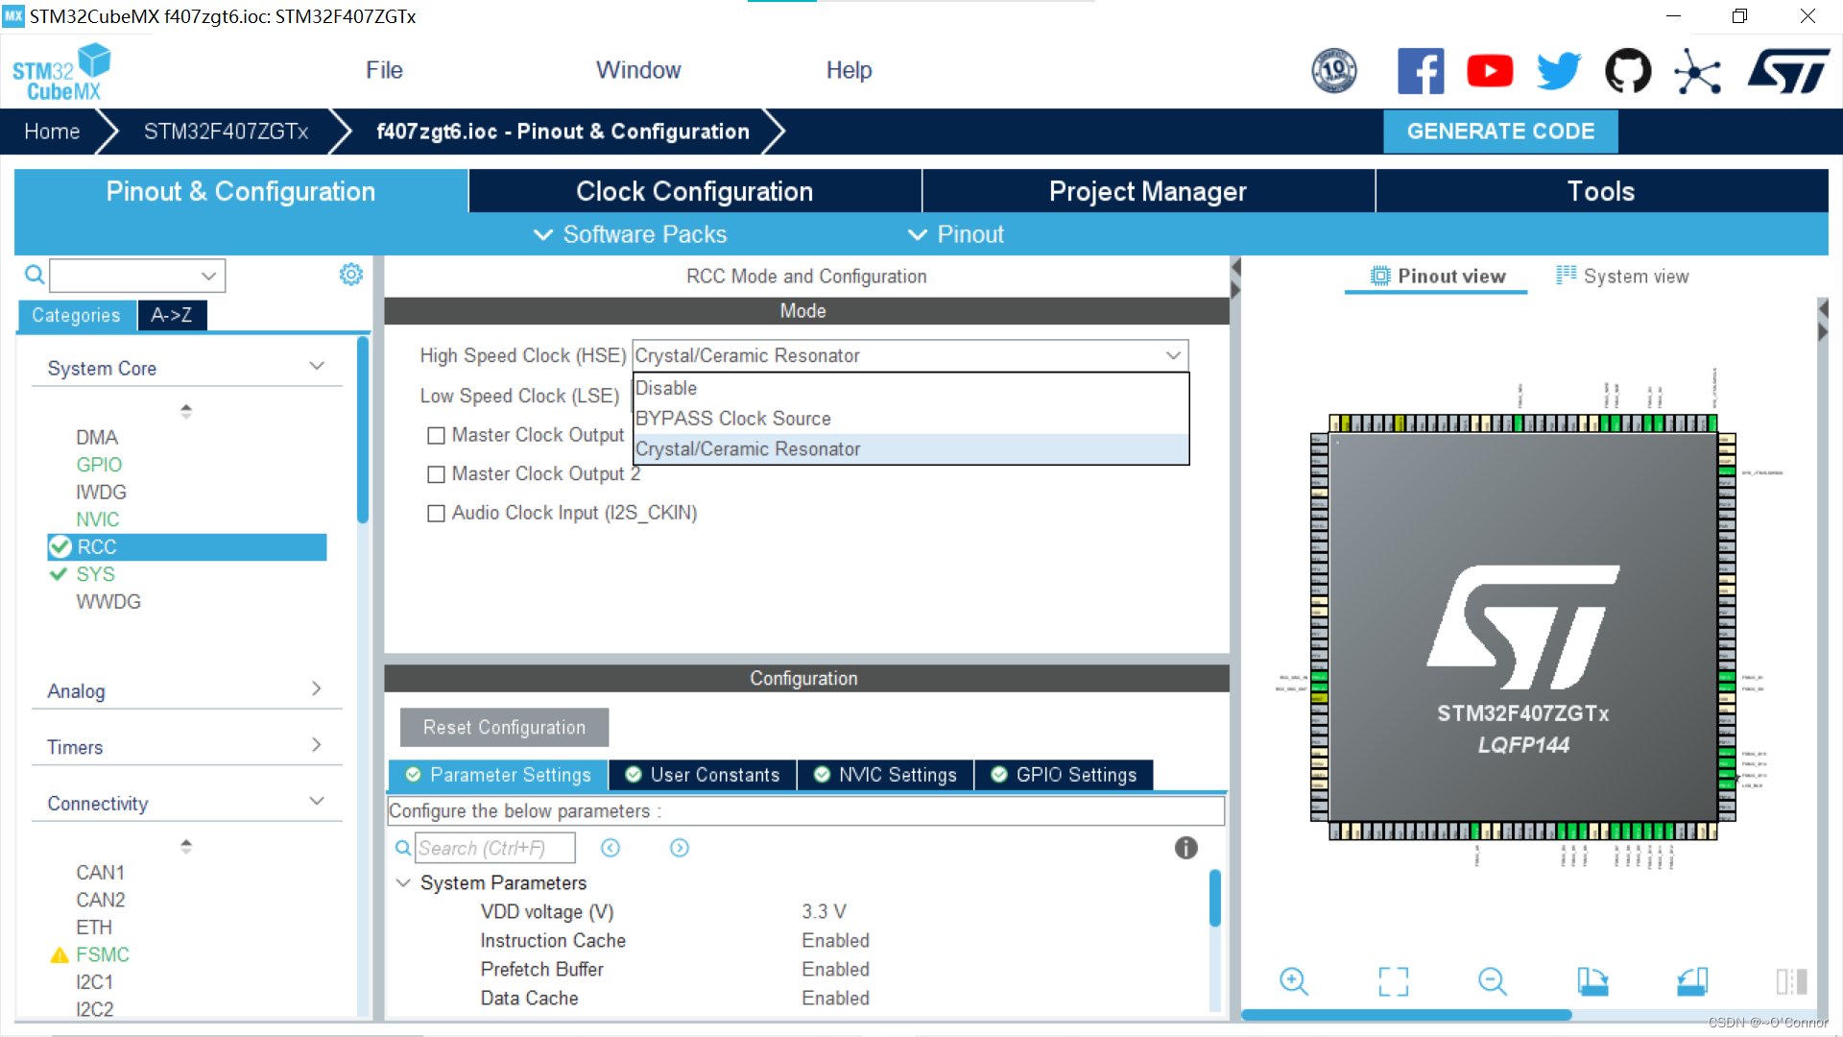Check Master Clock Output 2

tap(437, 474)
